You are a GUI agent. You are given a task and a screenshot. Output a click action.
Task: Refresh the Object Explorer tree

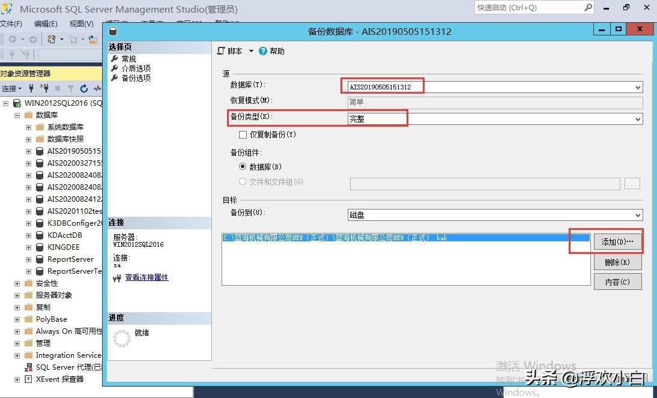click(x=84, y=88)
